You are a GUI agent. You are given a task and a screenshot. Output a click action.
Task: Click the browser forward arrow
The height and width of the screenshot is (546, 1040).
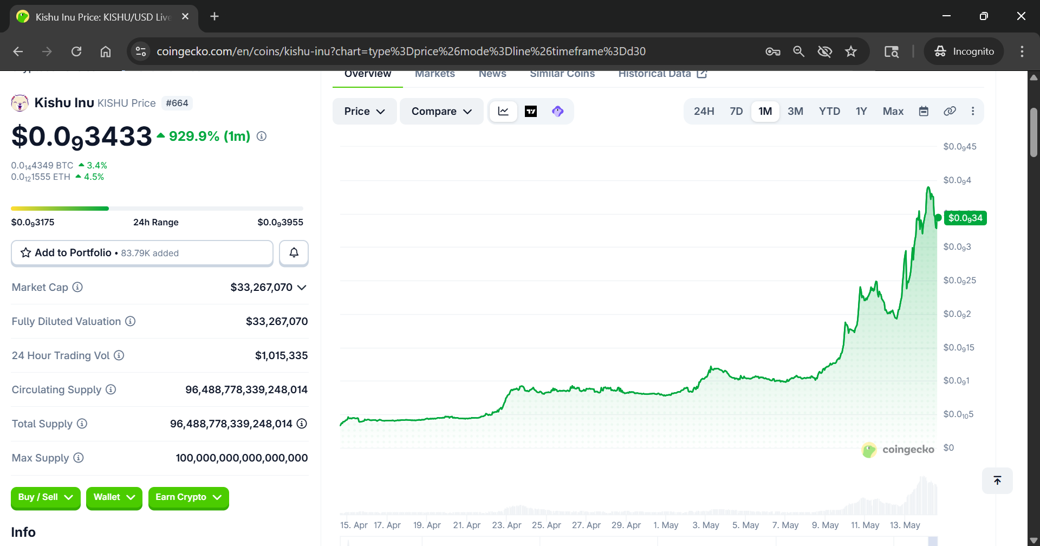pyautogui.click(x=47, y=51)
